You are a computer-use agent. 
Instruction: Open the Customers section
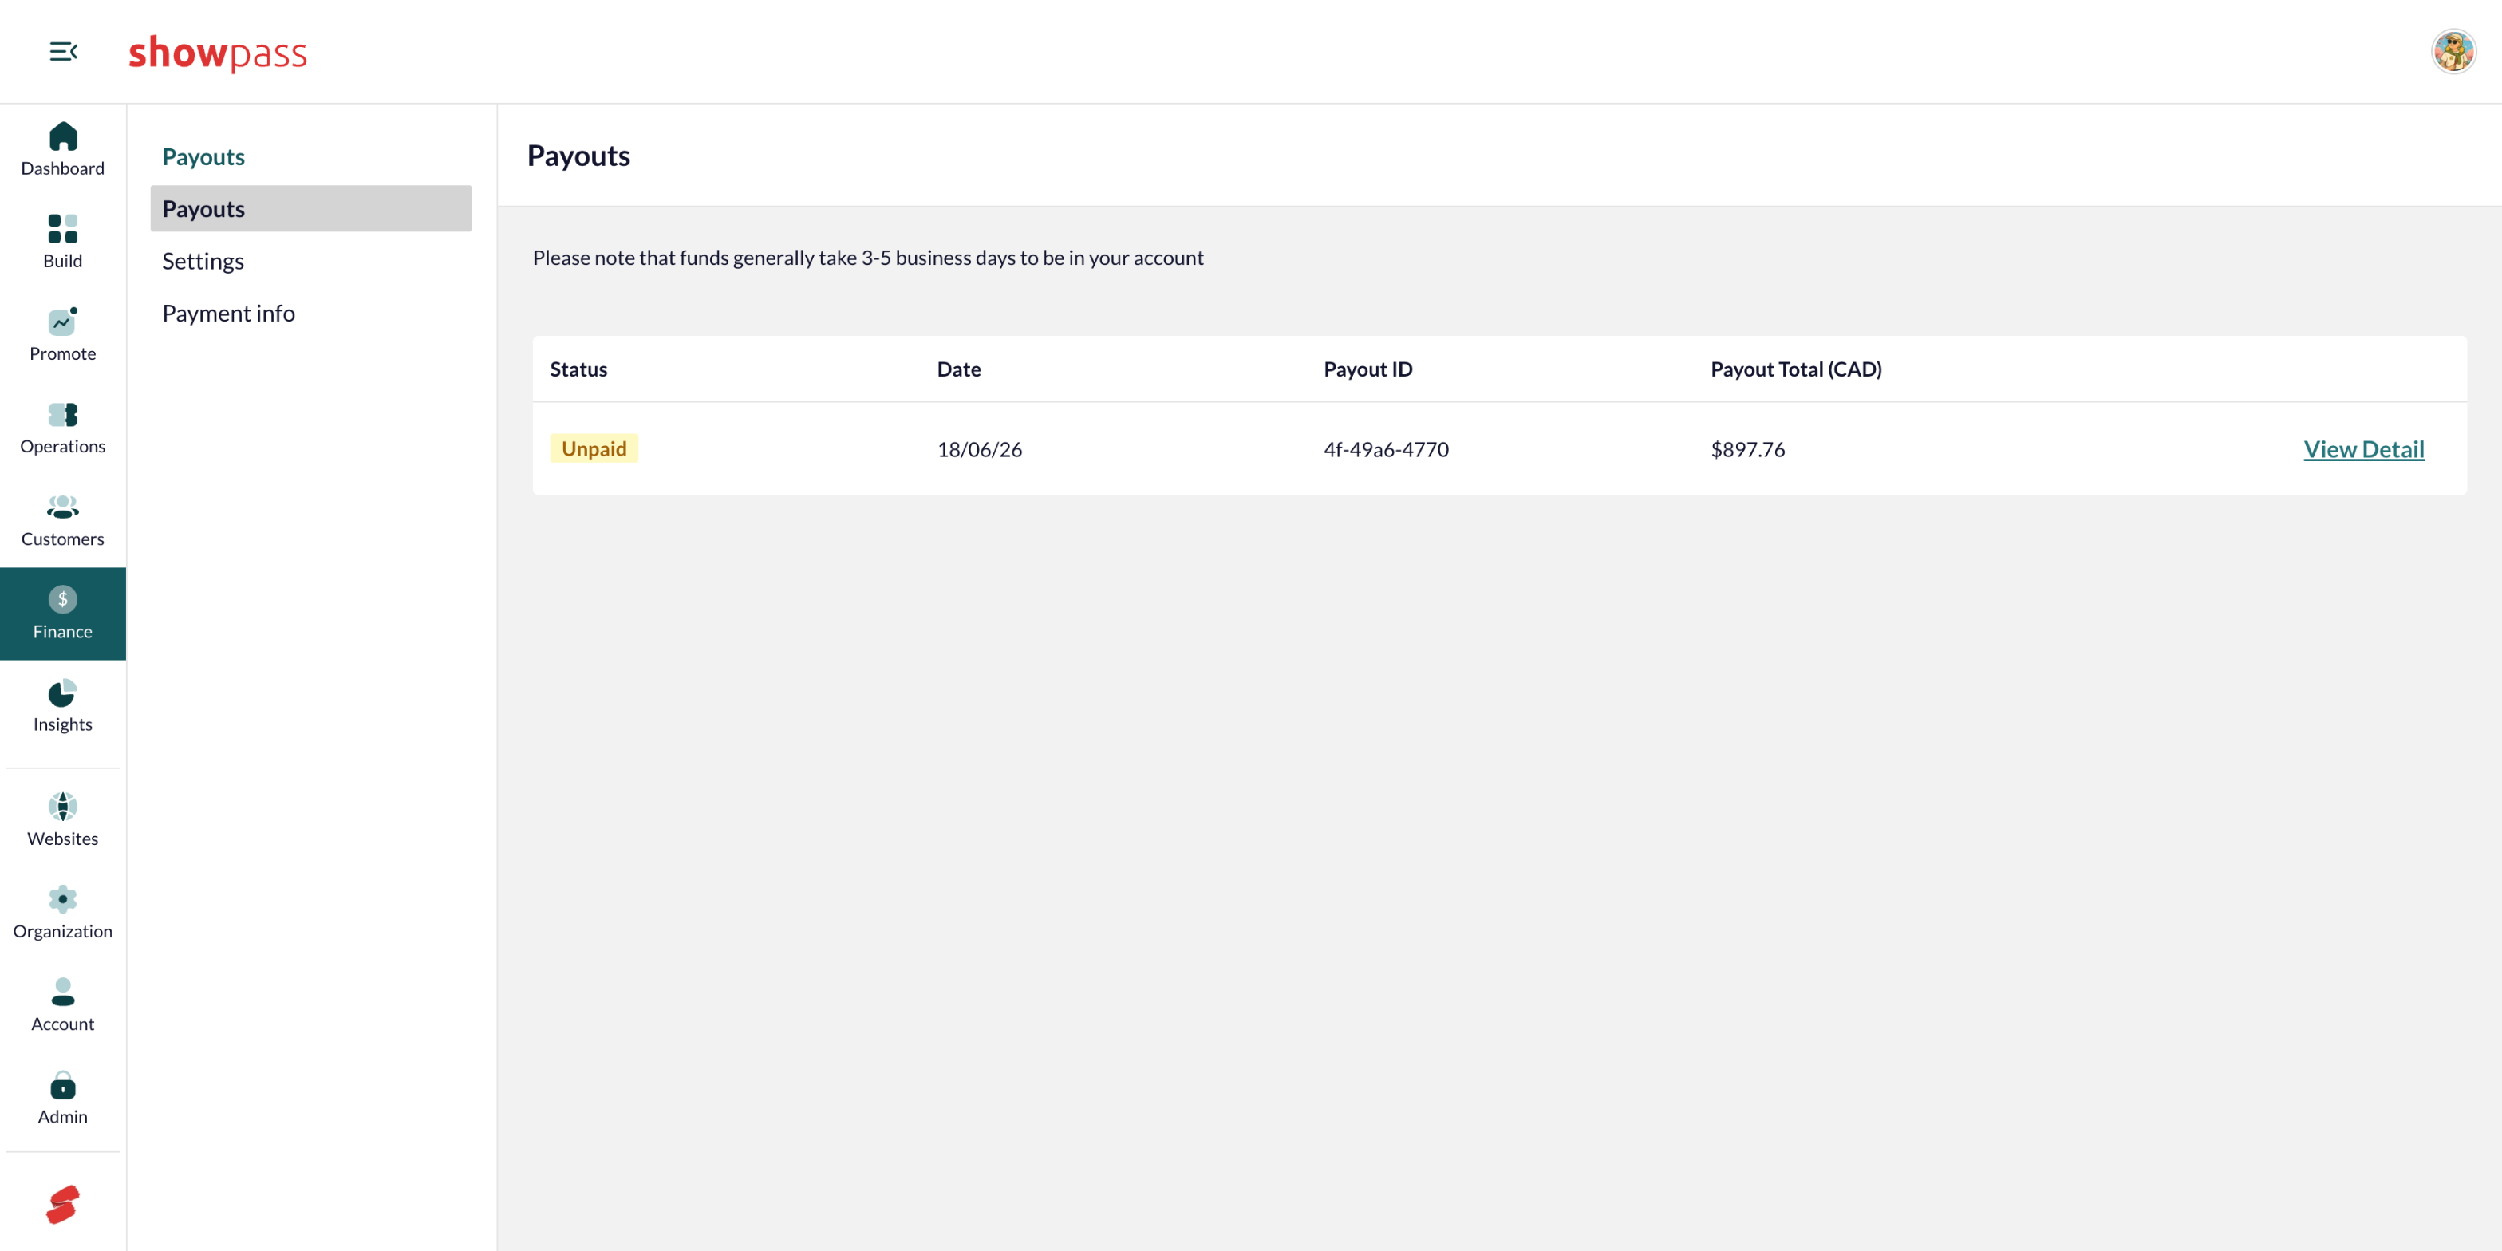[63, 521]
